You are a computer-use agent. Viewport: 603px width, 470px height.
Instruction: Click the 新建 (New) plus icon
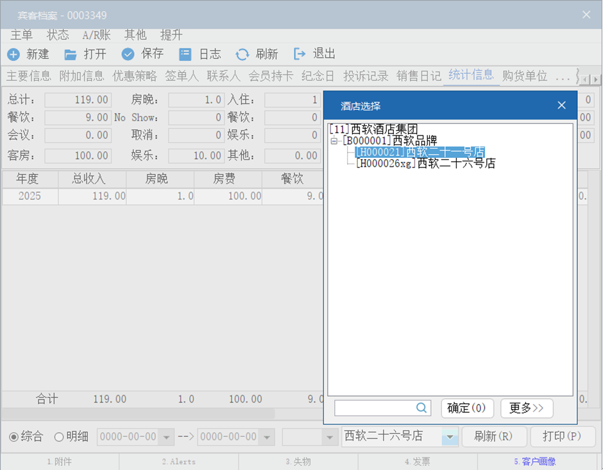[13, 55]
